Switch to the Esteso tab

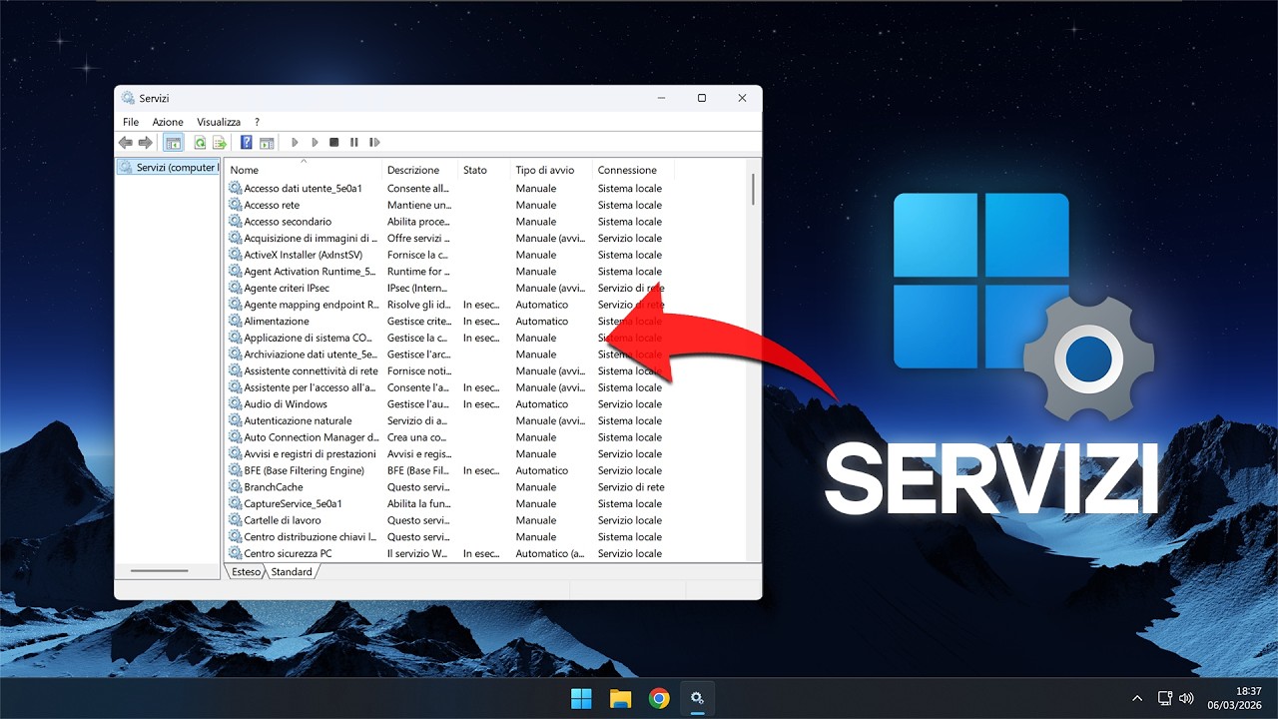click(246, 572)
